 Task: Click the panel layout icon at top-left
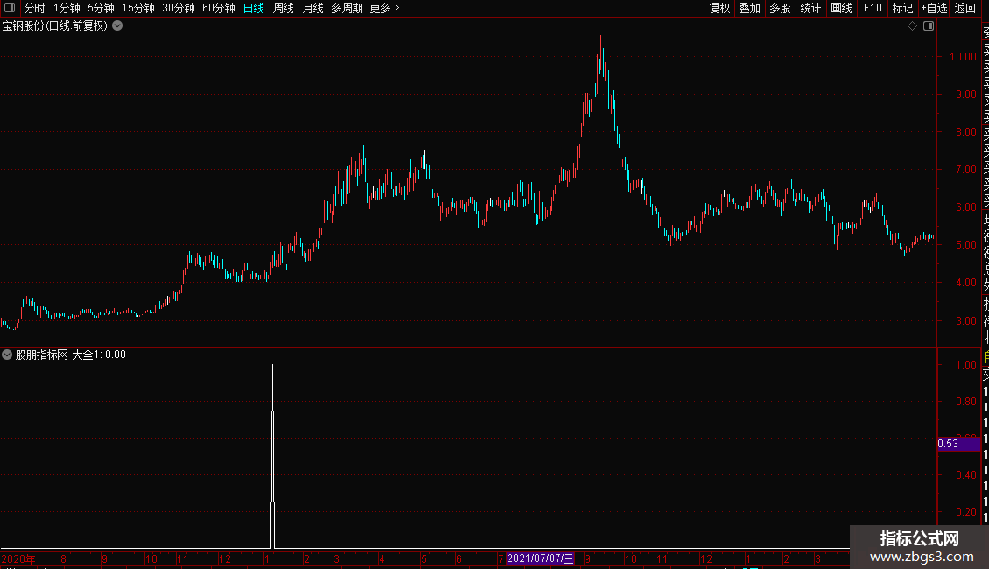pyautogui.click(x=10, y=8)
